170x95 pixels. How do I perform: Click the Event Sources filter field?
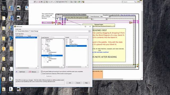coord(58,37)
